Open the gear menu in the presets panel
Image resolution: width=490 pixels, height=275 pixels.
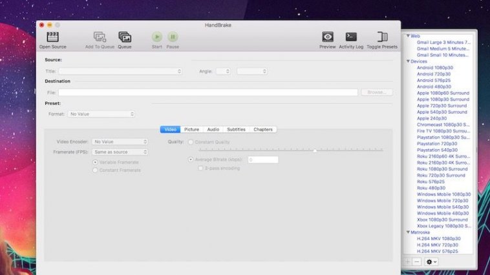[x=431, y=261]
